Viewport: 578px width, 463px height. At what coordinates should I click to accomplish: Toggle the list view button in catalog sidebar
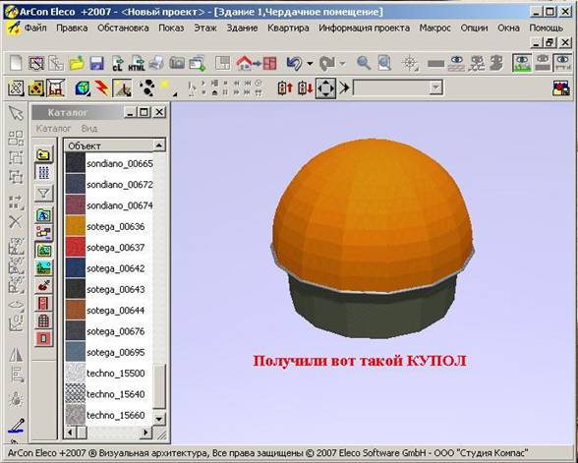(44, 172)
